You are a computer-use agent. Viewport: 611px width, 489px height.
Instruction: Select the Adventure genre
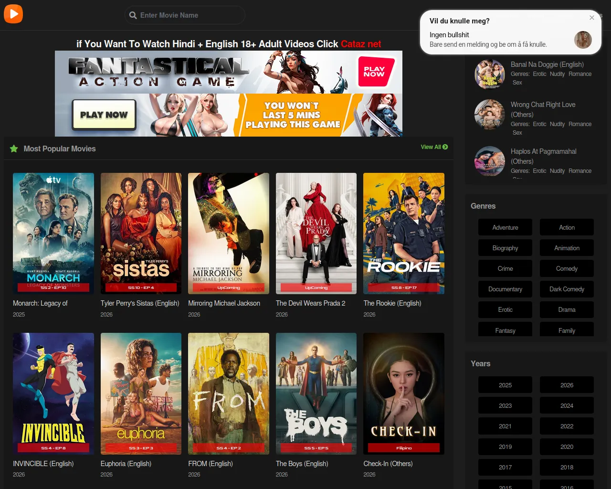505,227
